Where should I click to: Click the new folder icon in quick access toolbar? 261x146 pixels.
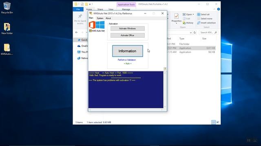click(x=86, y=4)
